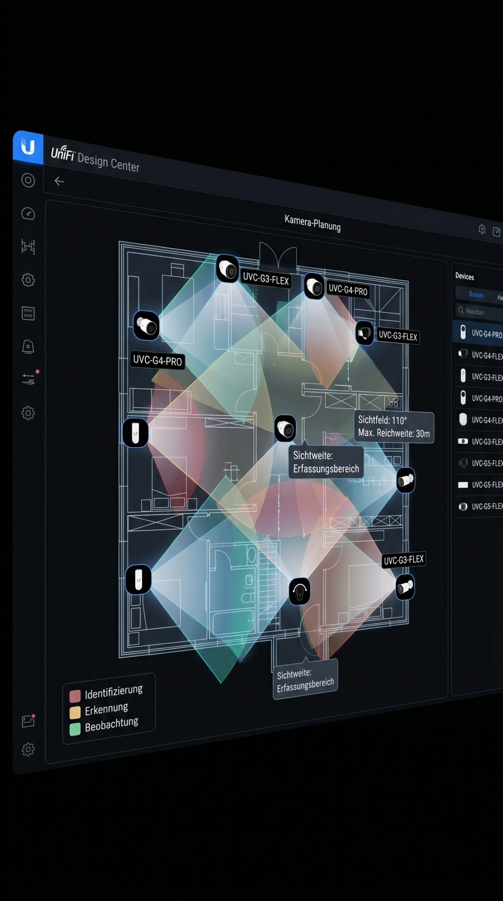Open the sidebar square icon with squiggles
The image size is (503, 901).
click(x=28, y=313)
